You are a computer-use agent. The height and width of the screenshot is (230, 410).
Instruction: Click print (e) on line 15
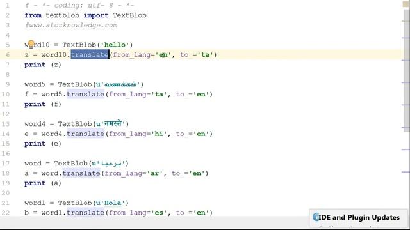[43, 144]
